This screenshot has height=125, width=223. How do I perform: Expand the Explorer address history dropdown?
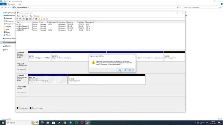tap(177, 7)
